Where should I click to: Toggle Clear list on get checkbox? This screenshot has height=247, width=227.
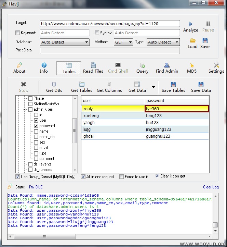pos(157,176)
